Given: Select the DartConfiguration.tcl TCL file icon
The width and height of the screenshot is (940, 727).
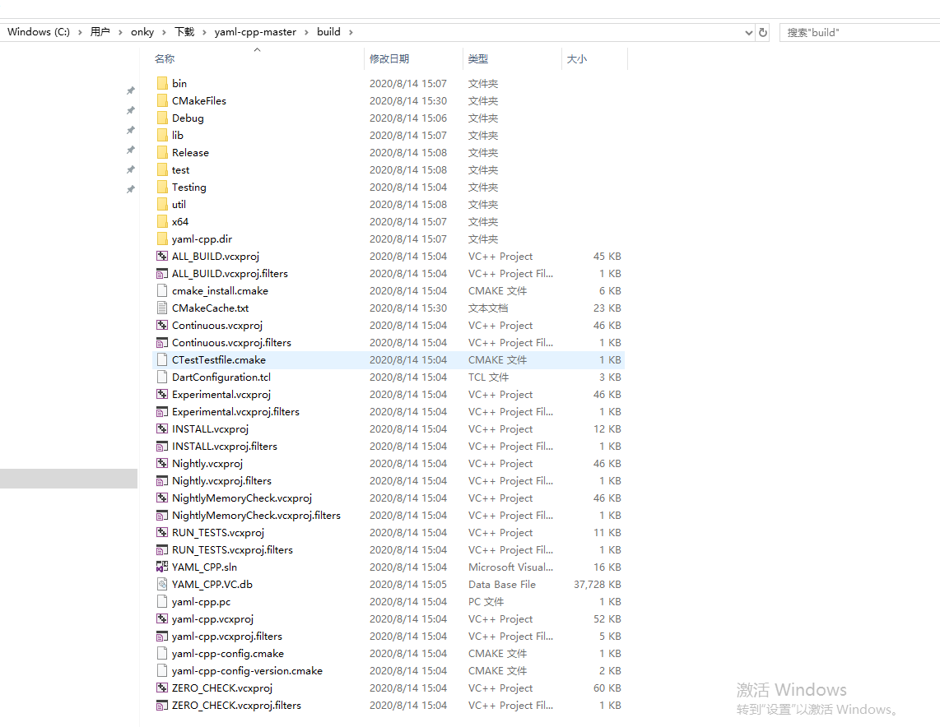Looking at the screenshot, I should (161, 377).
